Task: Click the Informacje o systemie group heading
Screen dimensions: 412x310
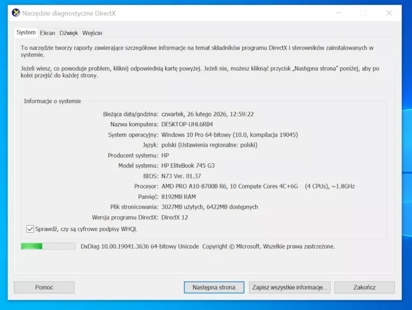Action: pyautogui.click(x=52, y=101)
